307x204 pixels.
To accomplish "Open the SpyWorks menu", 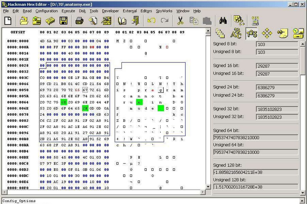I will [x=164, y=11].
